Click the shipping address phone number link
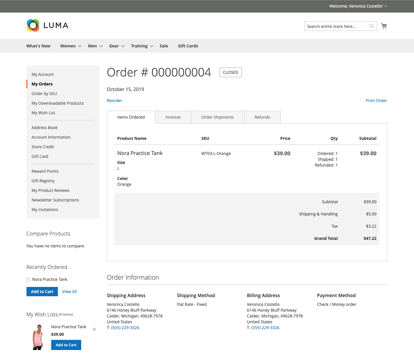The width and height of the screenshot is (414, 357). click(x=125, y=328)
